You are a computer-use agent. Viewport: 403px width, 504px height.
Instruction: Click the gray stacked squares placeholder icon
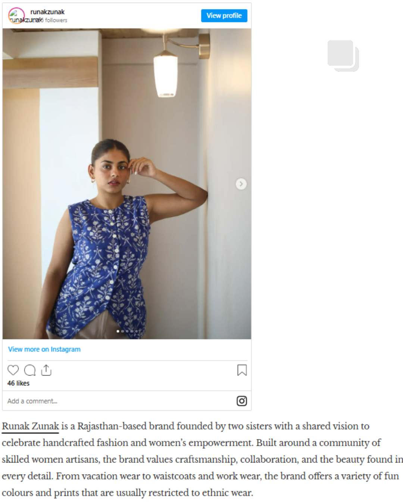point(343,56)
